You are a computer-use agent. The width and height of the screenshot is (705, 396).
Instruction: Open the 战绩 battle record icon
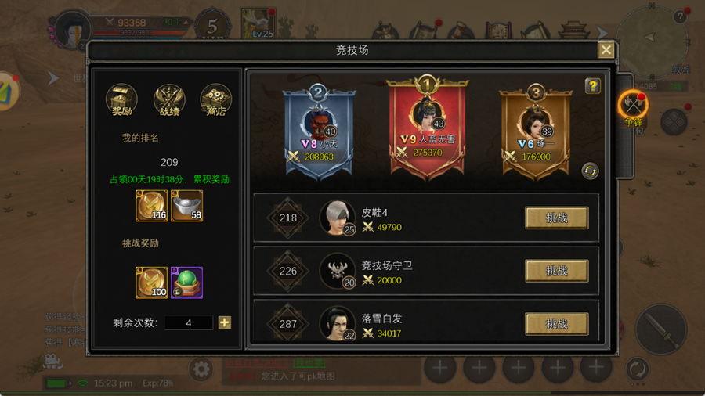pyautogui.click(x=169, y=99)
